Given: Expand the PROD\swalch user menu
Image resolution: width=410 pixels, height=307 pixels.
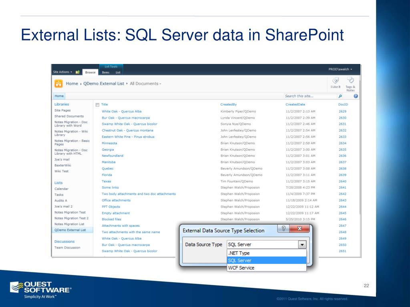Looking at the screenshot, I should click(x=340, y=69).
